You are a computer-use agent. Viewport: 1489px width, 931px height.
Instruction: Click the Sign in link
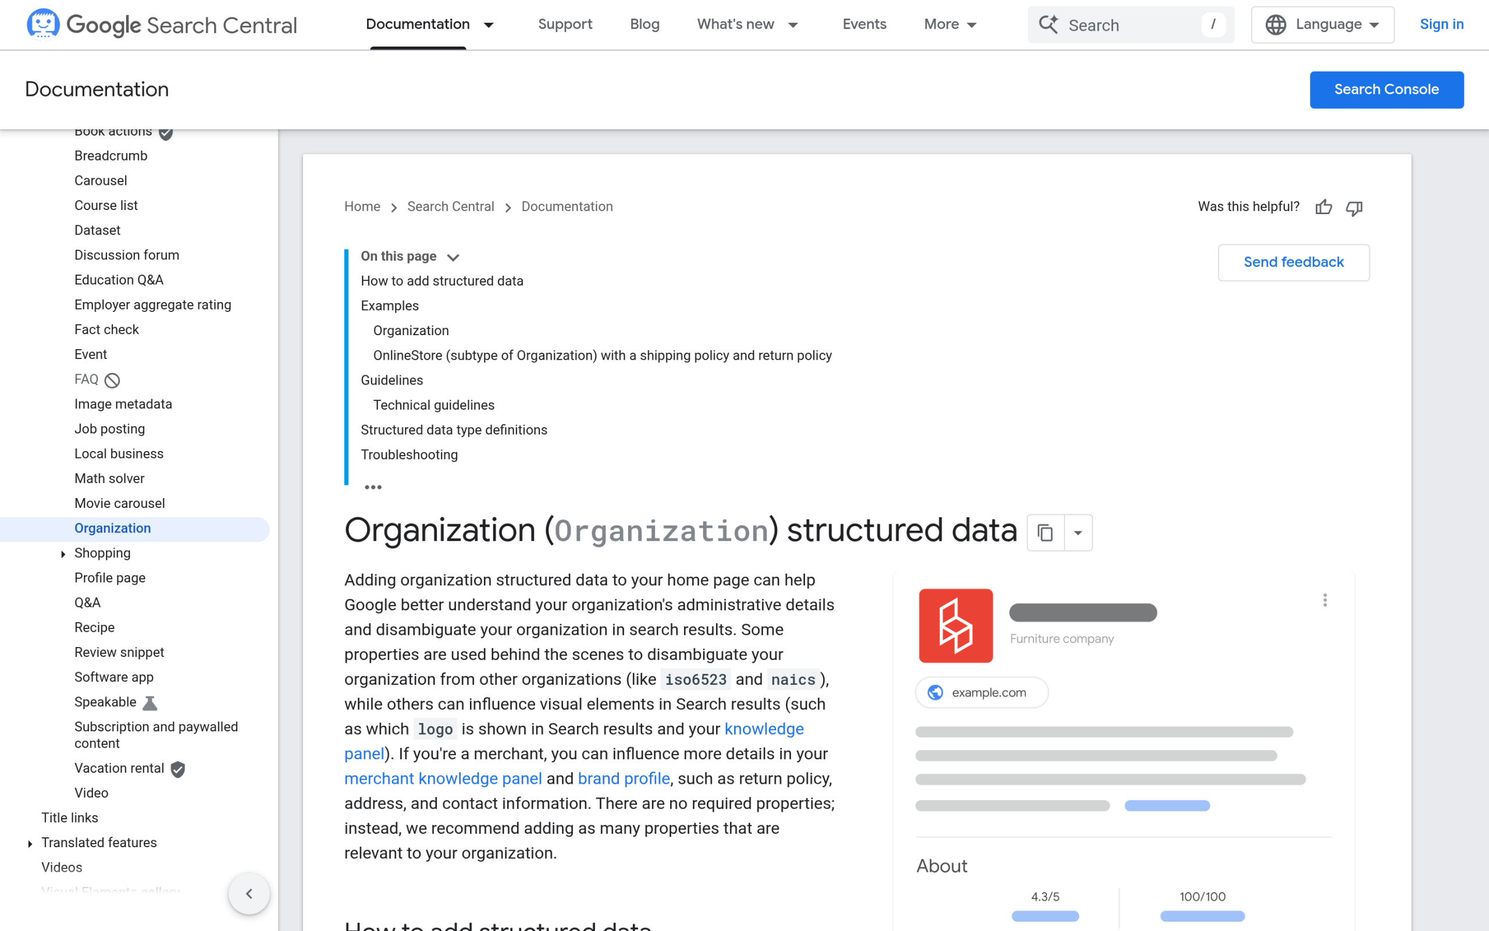coord(1441,24)
